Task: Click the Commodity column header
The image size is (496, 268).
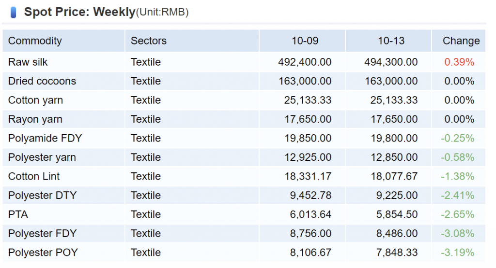Action: coord(35,41)
